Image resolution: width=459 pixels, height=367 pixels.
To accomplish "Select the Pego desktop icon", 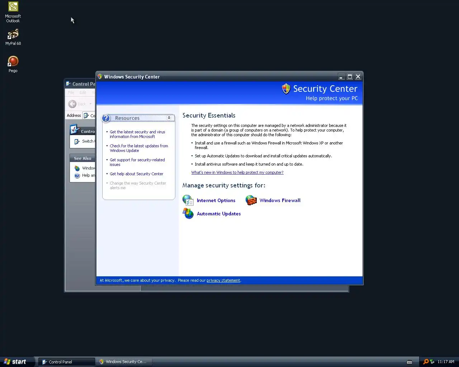I will coord(13,65).
